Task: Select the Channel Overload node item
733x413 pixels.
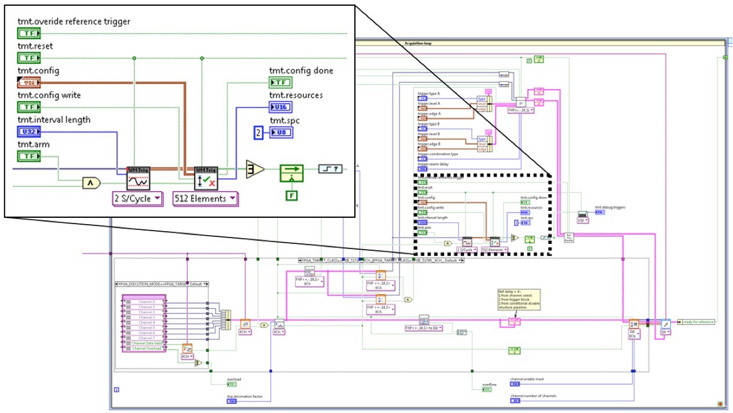Action: pyautogui.click(x=144, y=349)
